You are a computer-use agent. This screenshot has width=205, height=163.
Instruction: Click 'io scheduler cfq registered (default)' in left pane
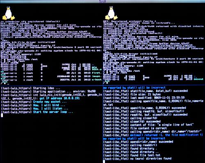tap(30, 21)
